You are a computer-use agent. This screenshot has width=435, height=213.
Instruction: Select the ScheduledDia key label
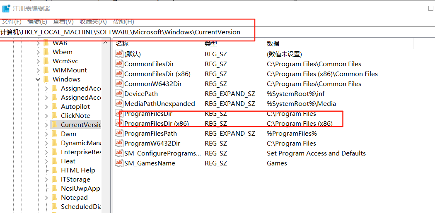click(x=81, y=207)
